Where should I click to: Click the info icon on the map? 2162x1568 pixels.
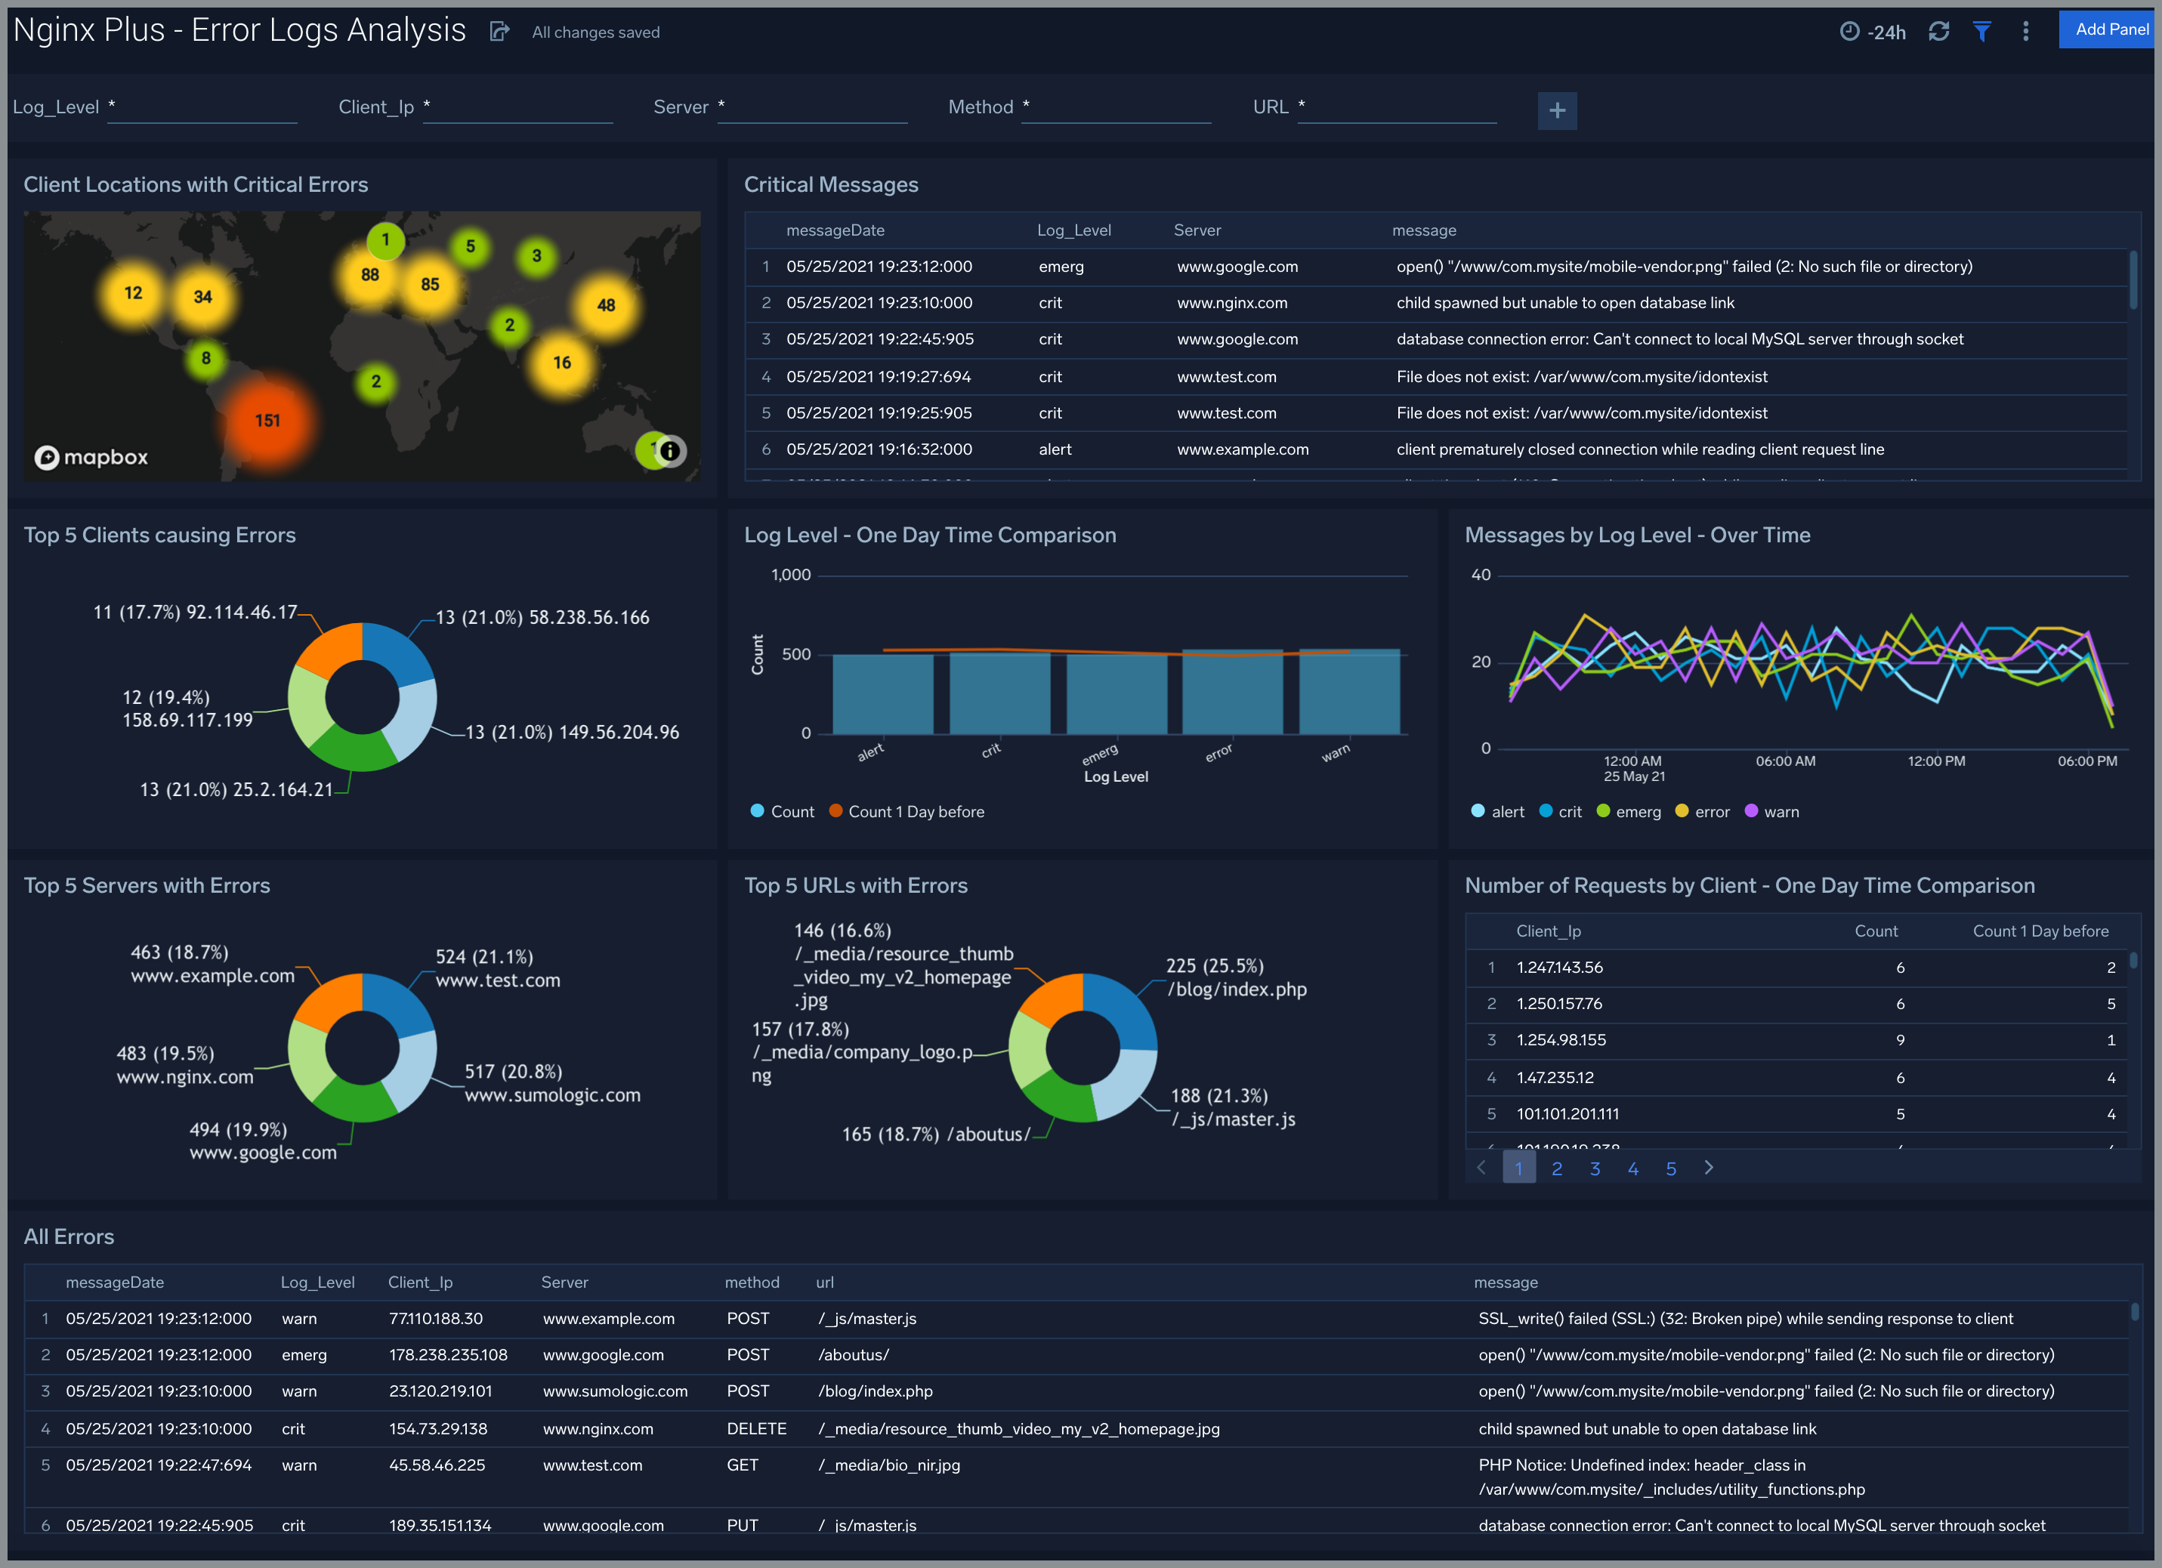click(670, 452)
